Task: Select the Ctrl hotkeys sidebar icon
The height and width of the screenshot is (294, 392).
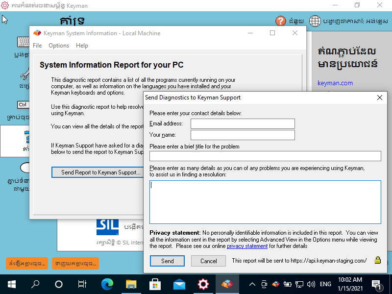Action: [23, 105]
